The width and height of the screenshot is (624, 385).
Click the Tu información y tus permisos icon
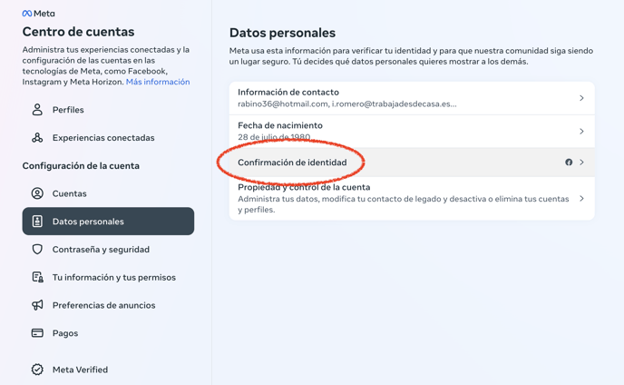click(x=37, y=277)
